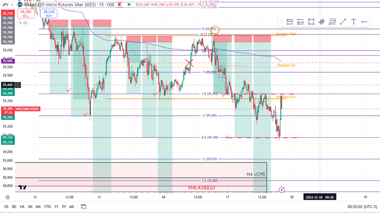Select the trend-based Fib extension tool
Screen dimensions: 380x213
click(301, 22)
